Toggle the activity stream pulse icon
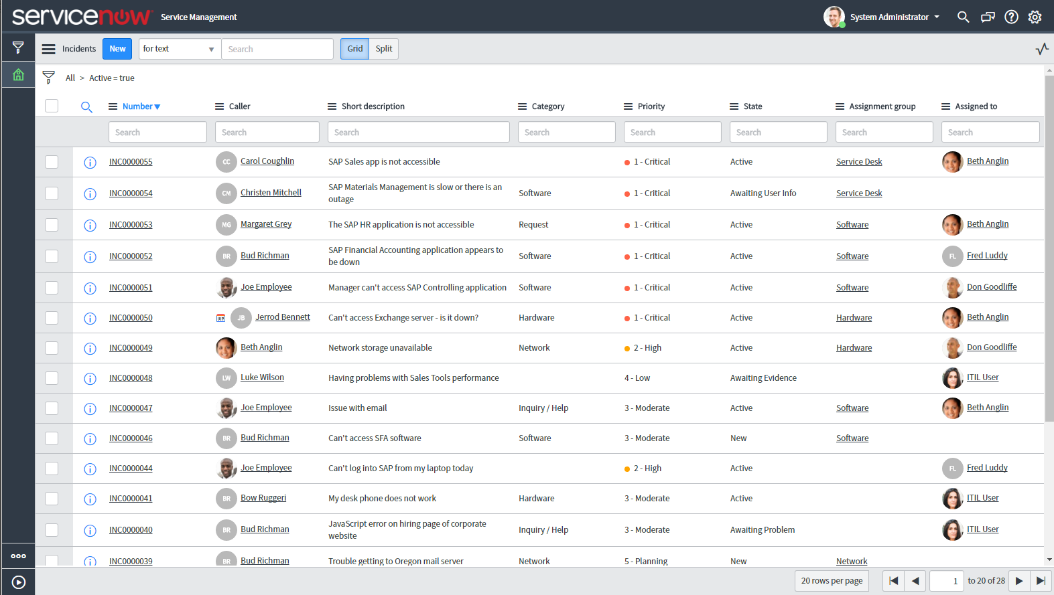 1042,49
